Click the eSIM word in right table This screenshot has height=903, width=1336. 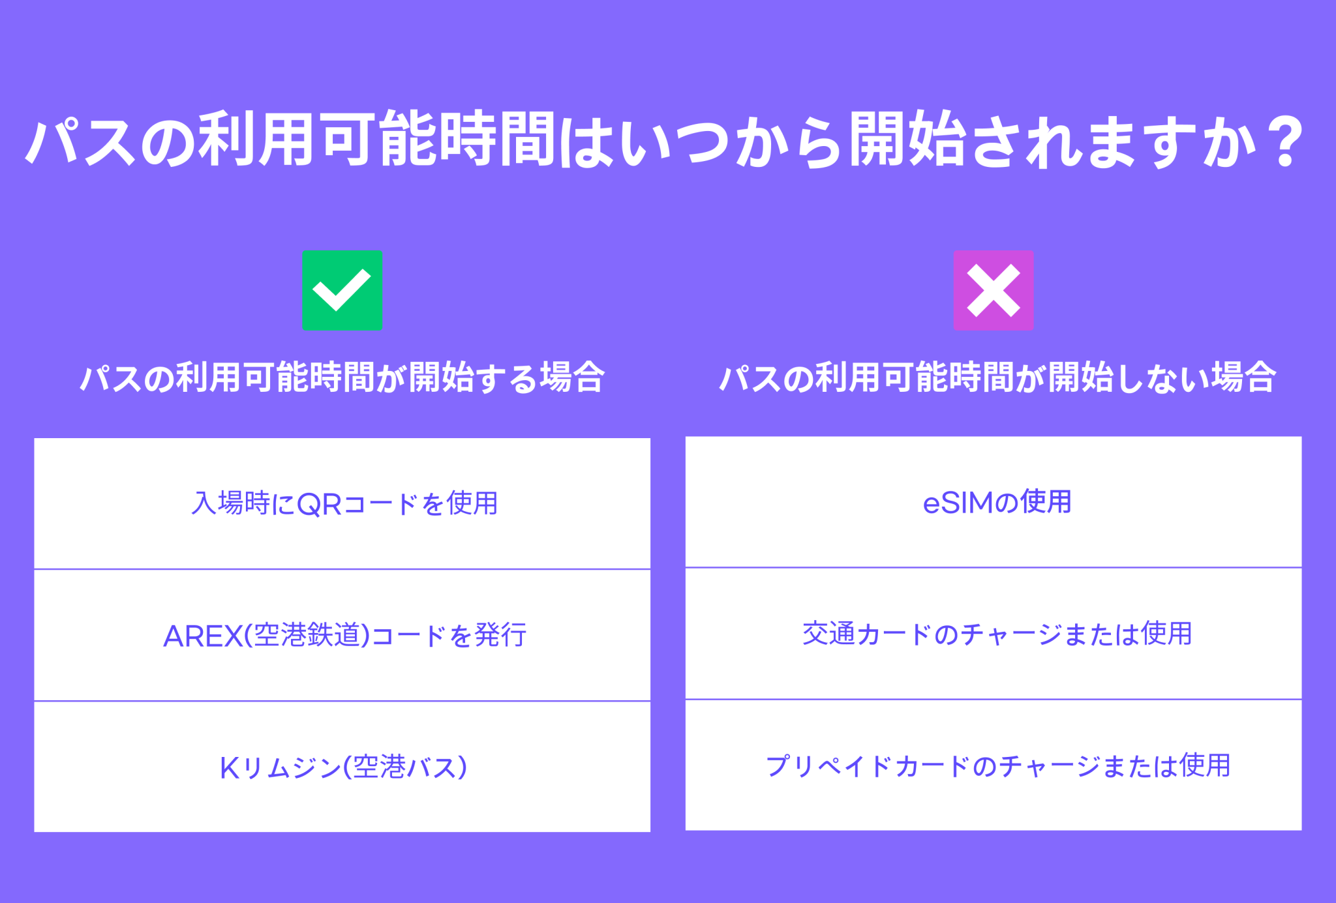pyautogui.click(x=957, y=503)
